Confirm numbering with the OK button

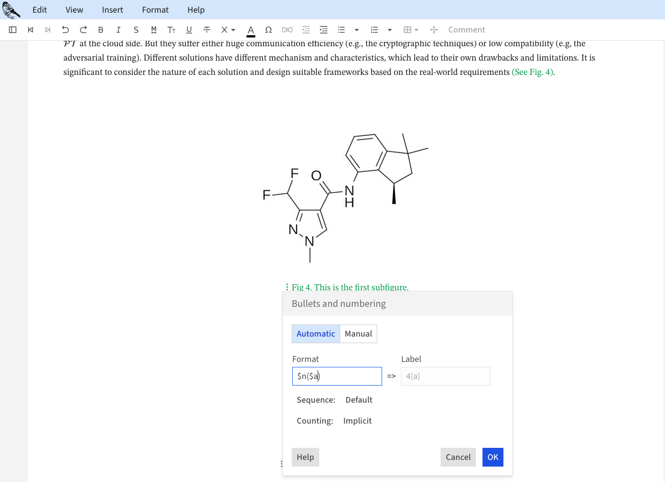click(x=492, y=457)
